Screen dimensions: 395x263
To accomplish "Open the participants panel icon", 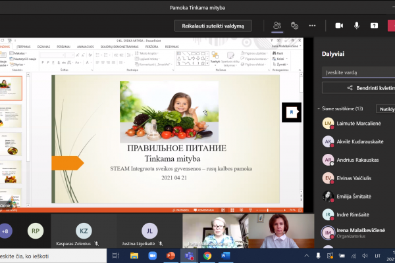I will [277, 26].
